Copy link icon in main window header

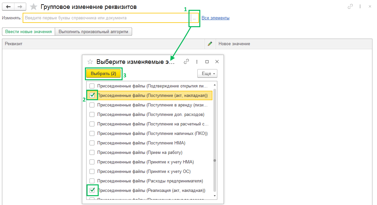pyautogui.click(x=350, y=7)
